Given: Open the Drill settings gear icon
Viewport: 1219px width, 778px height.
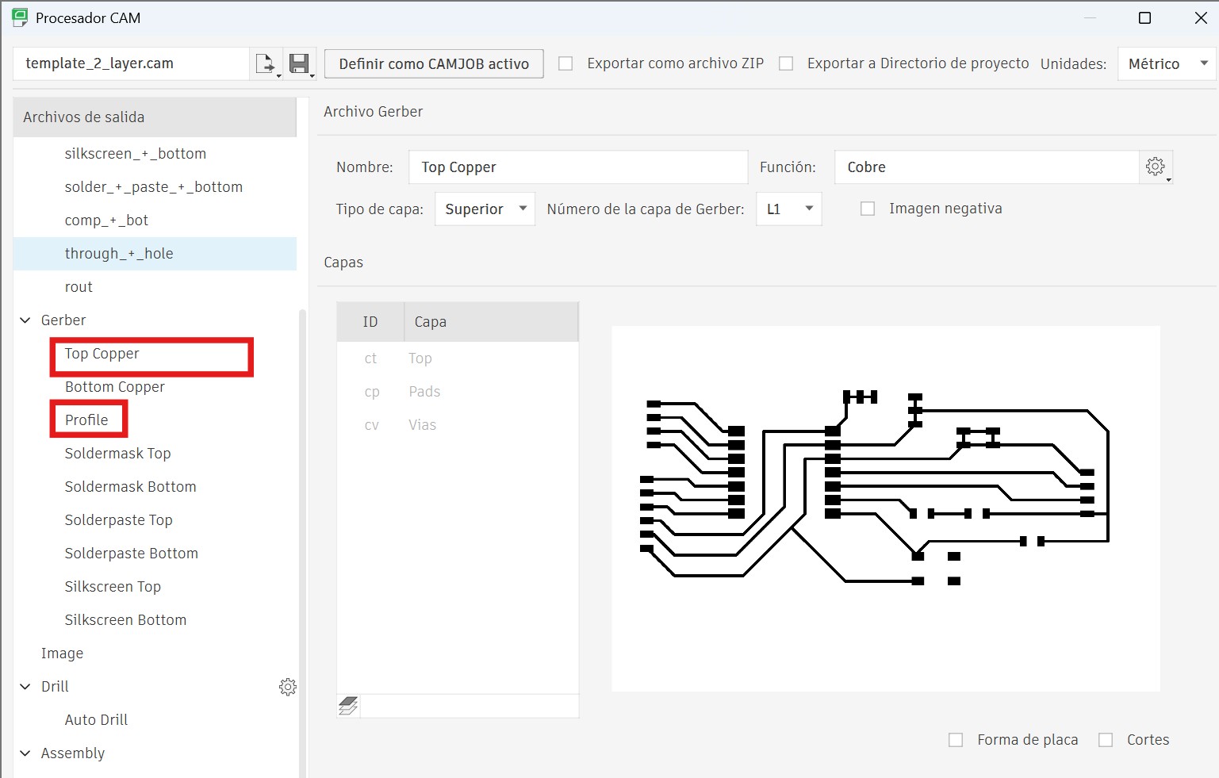Looking at the screenshot, I should 288,687.
